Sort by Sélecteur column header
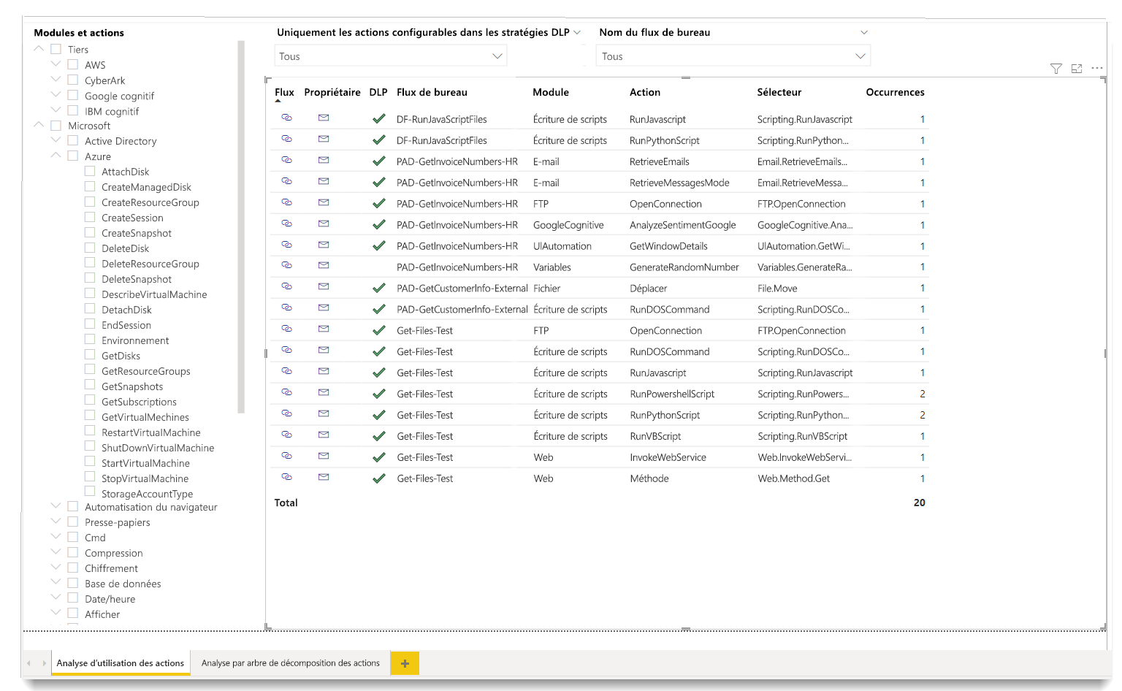The width and height of the screenshot is (1122, 691). (779, 92)
